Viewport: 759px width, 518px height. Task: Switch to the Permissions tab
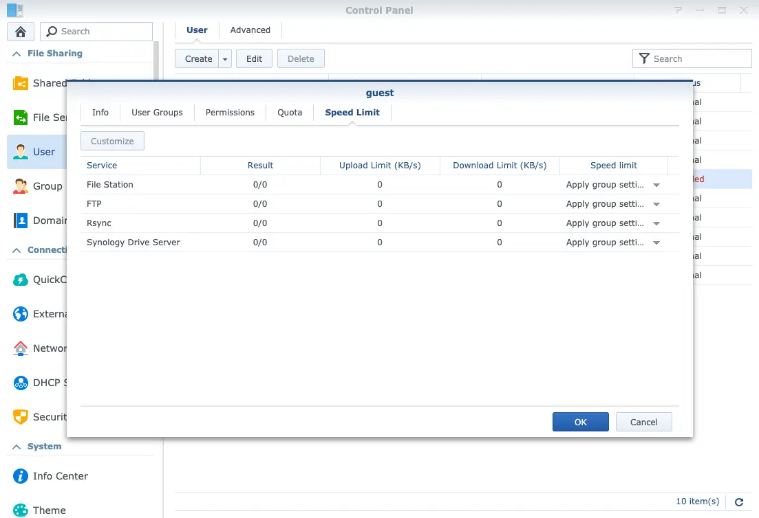tap(230, 113)
